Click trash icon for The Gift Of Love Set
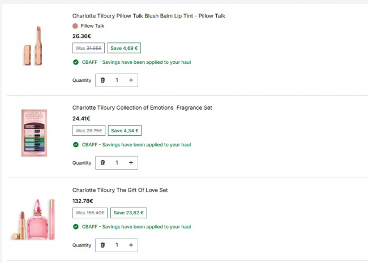This screenshot has height=263, width=368. pos(102,245)
